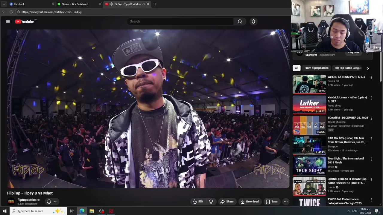Toggle notification bell for fliptopbattles
Screen dimensions: 383x215
coord(49,202)
